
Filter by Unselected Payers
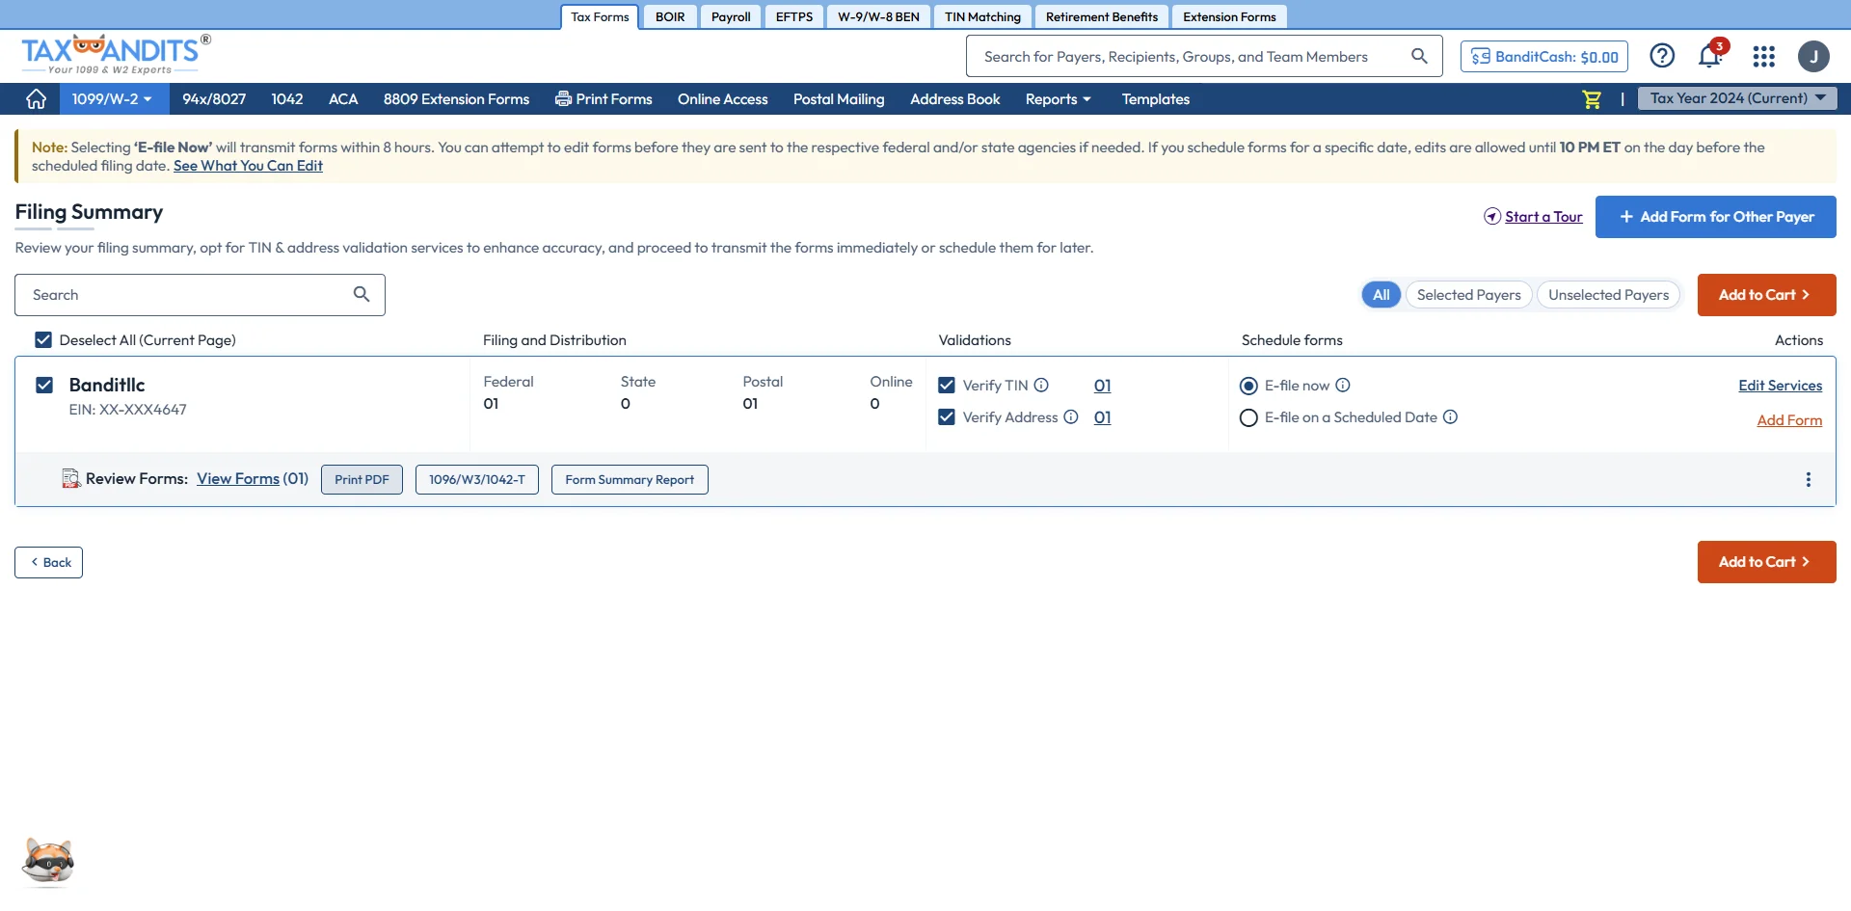click(x=1608, y=295)
